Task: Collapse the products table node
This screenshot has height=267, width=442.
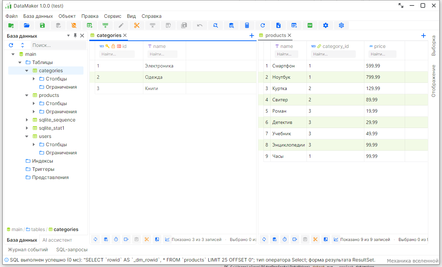Action: pyautogui.click(x=27, y=95)
